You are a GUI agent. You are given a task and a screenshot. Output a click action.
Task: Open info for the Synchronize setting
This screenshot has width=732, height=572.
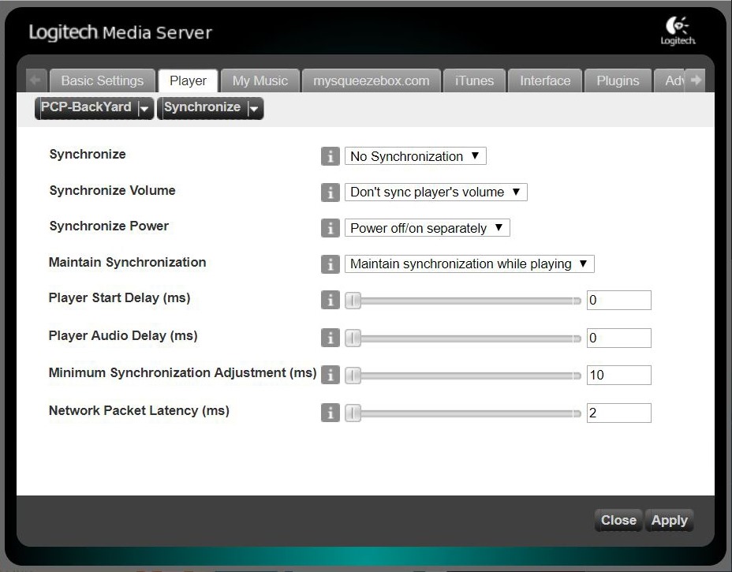coord(330,156)
